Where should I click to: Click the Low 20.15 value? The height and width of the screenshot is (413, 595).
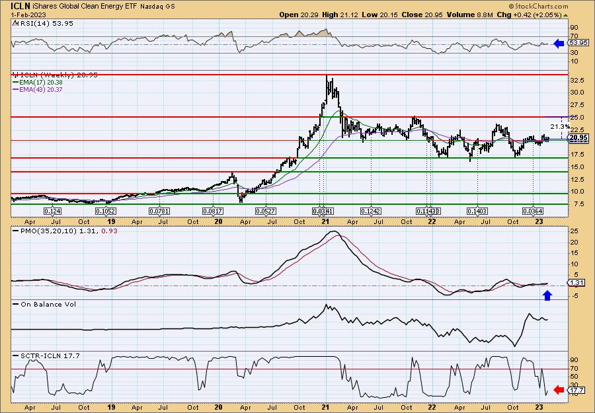coord(379,15)
